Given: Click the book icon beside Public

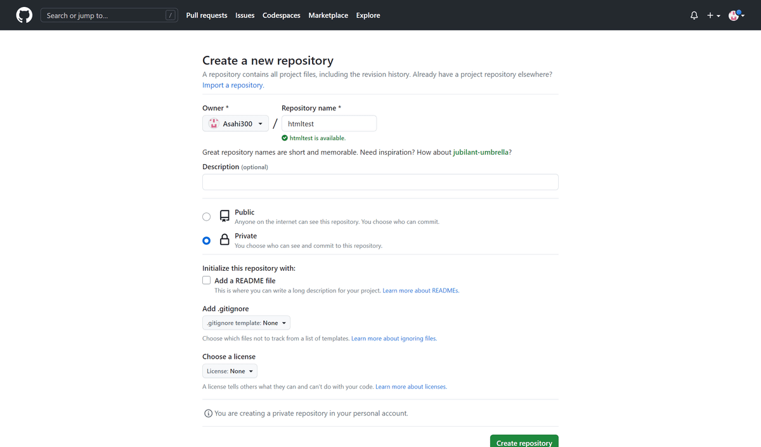Looking at the screenshot, I should click(224, 216).
